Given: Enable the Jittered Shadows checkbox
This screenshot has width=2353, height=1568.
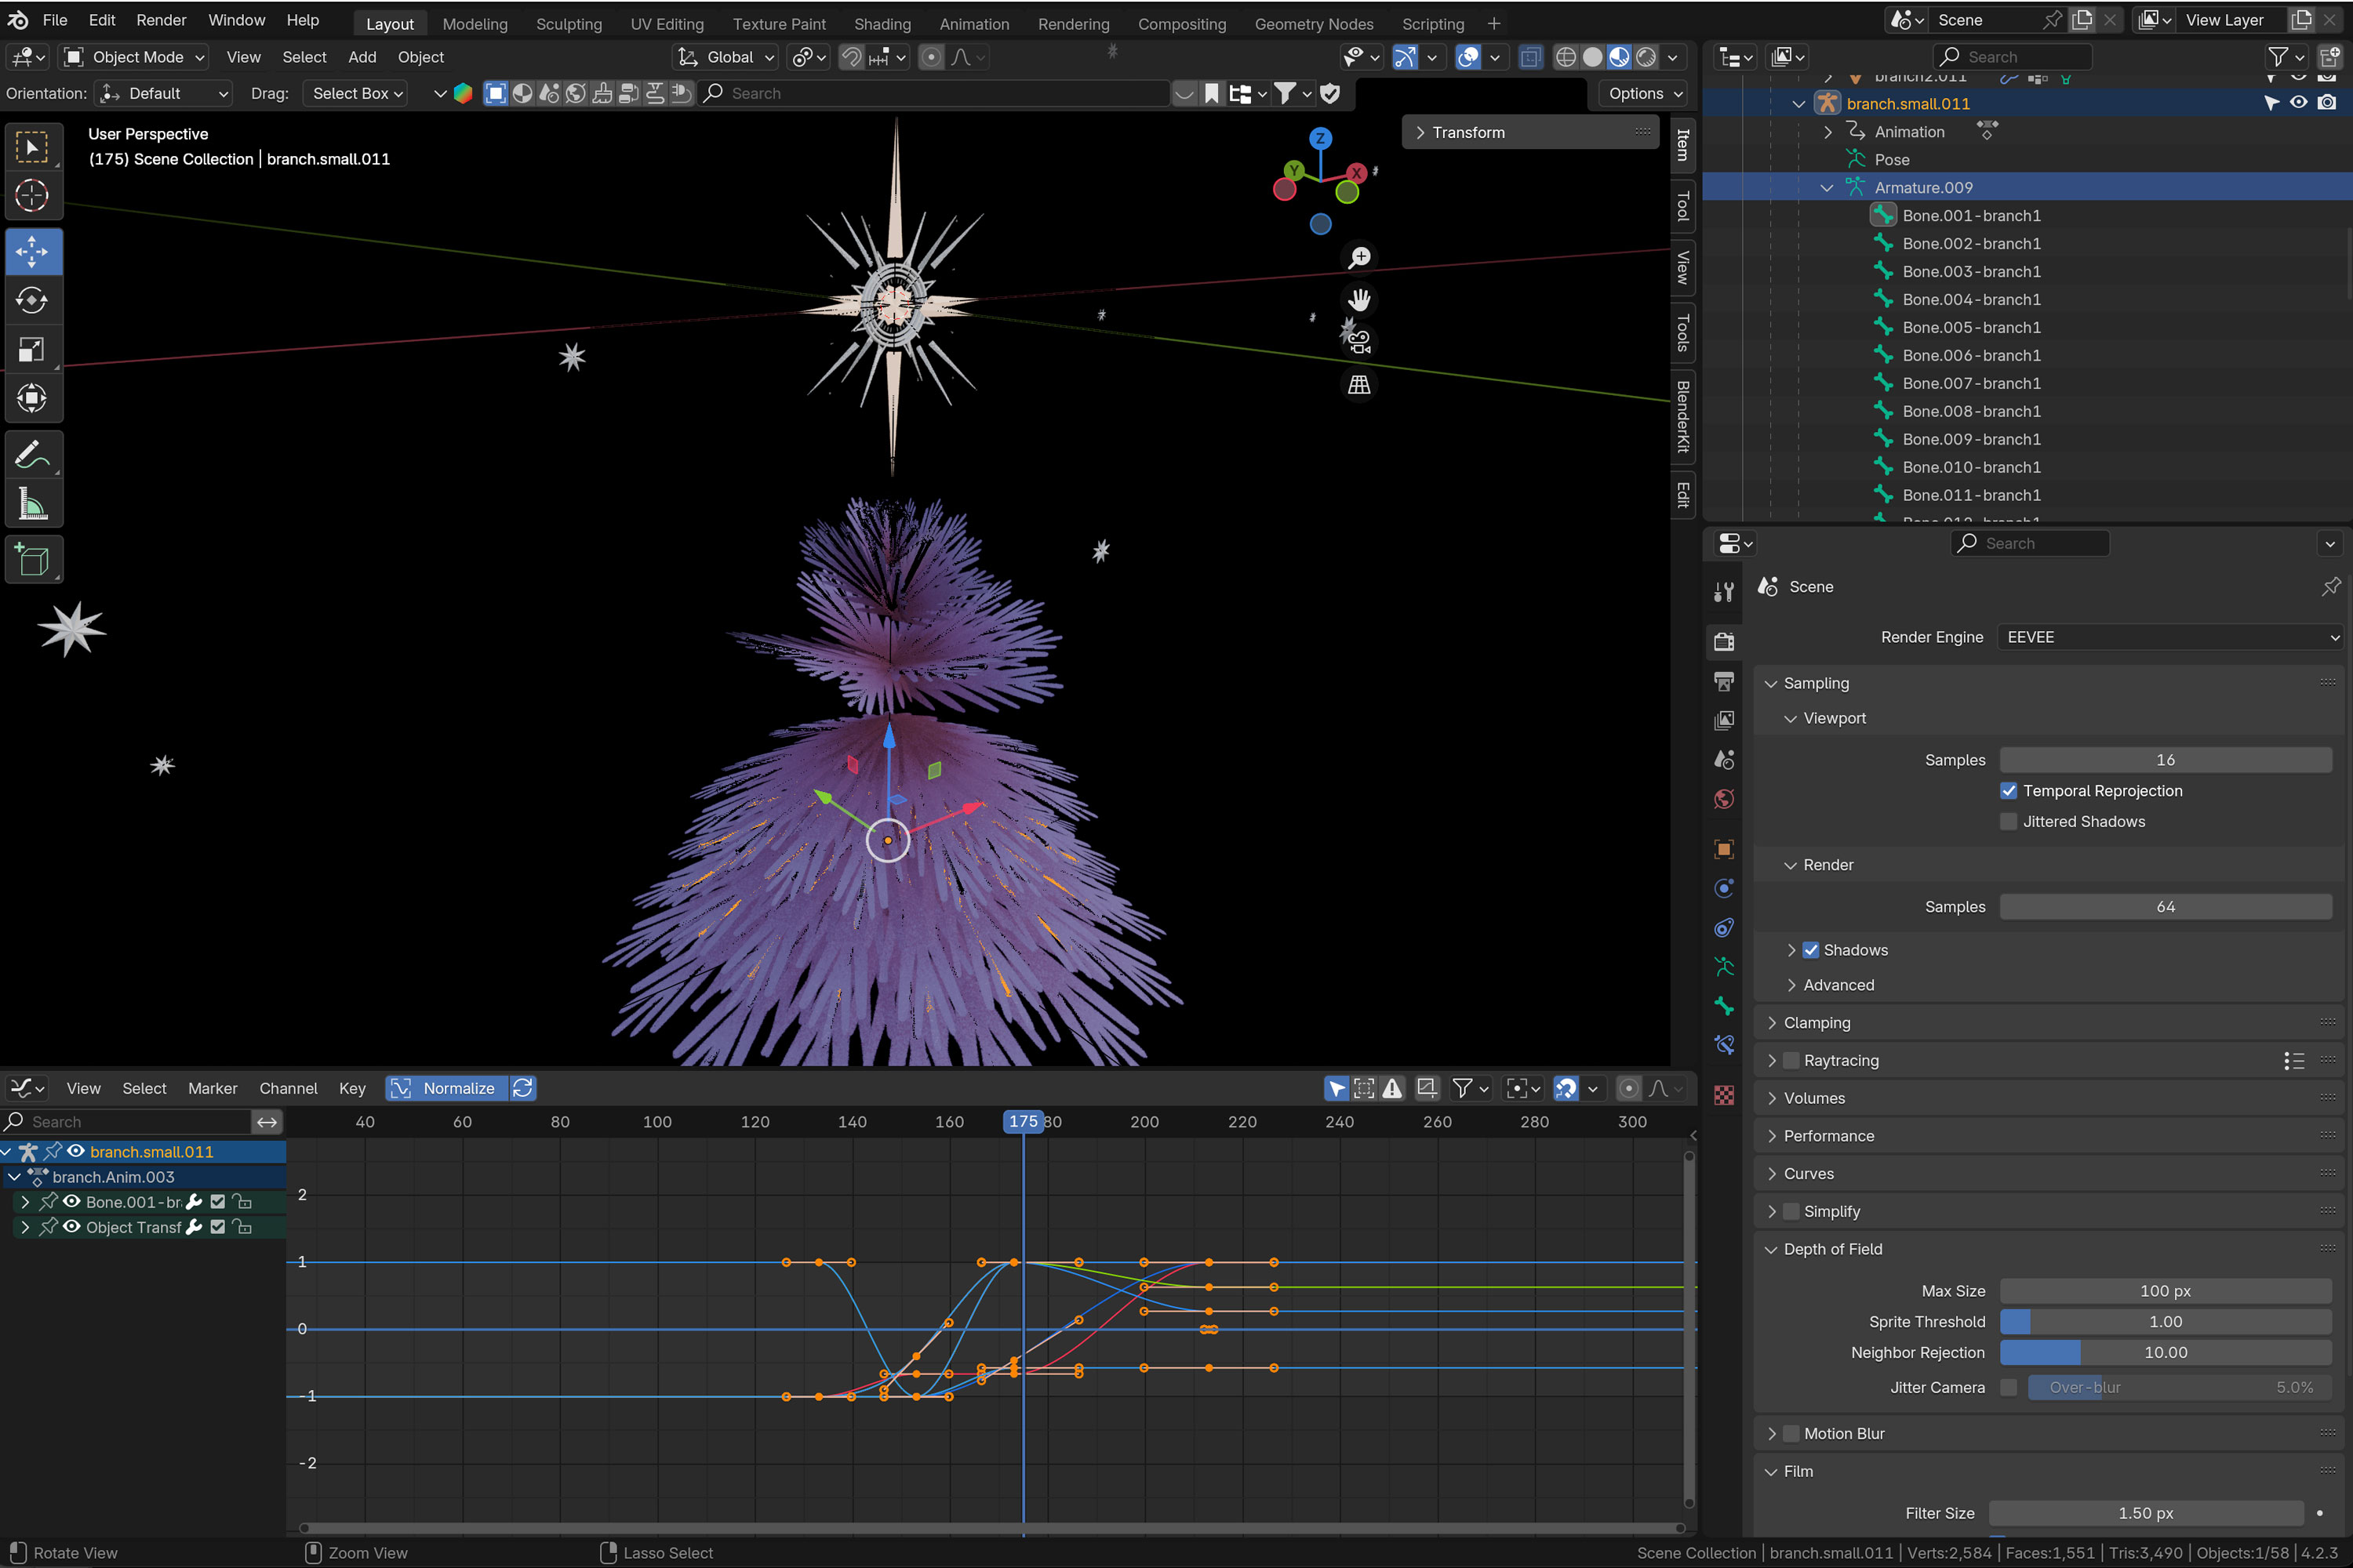Looking at the screenshot, I should 2008,821.
